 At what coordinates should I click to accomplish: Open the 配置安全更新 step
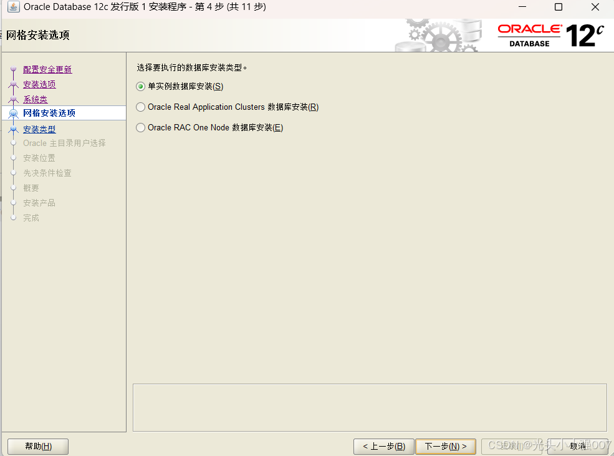point(48,69)
